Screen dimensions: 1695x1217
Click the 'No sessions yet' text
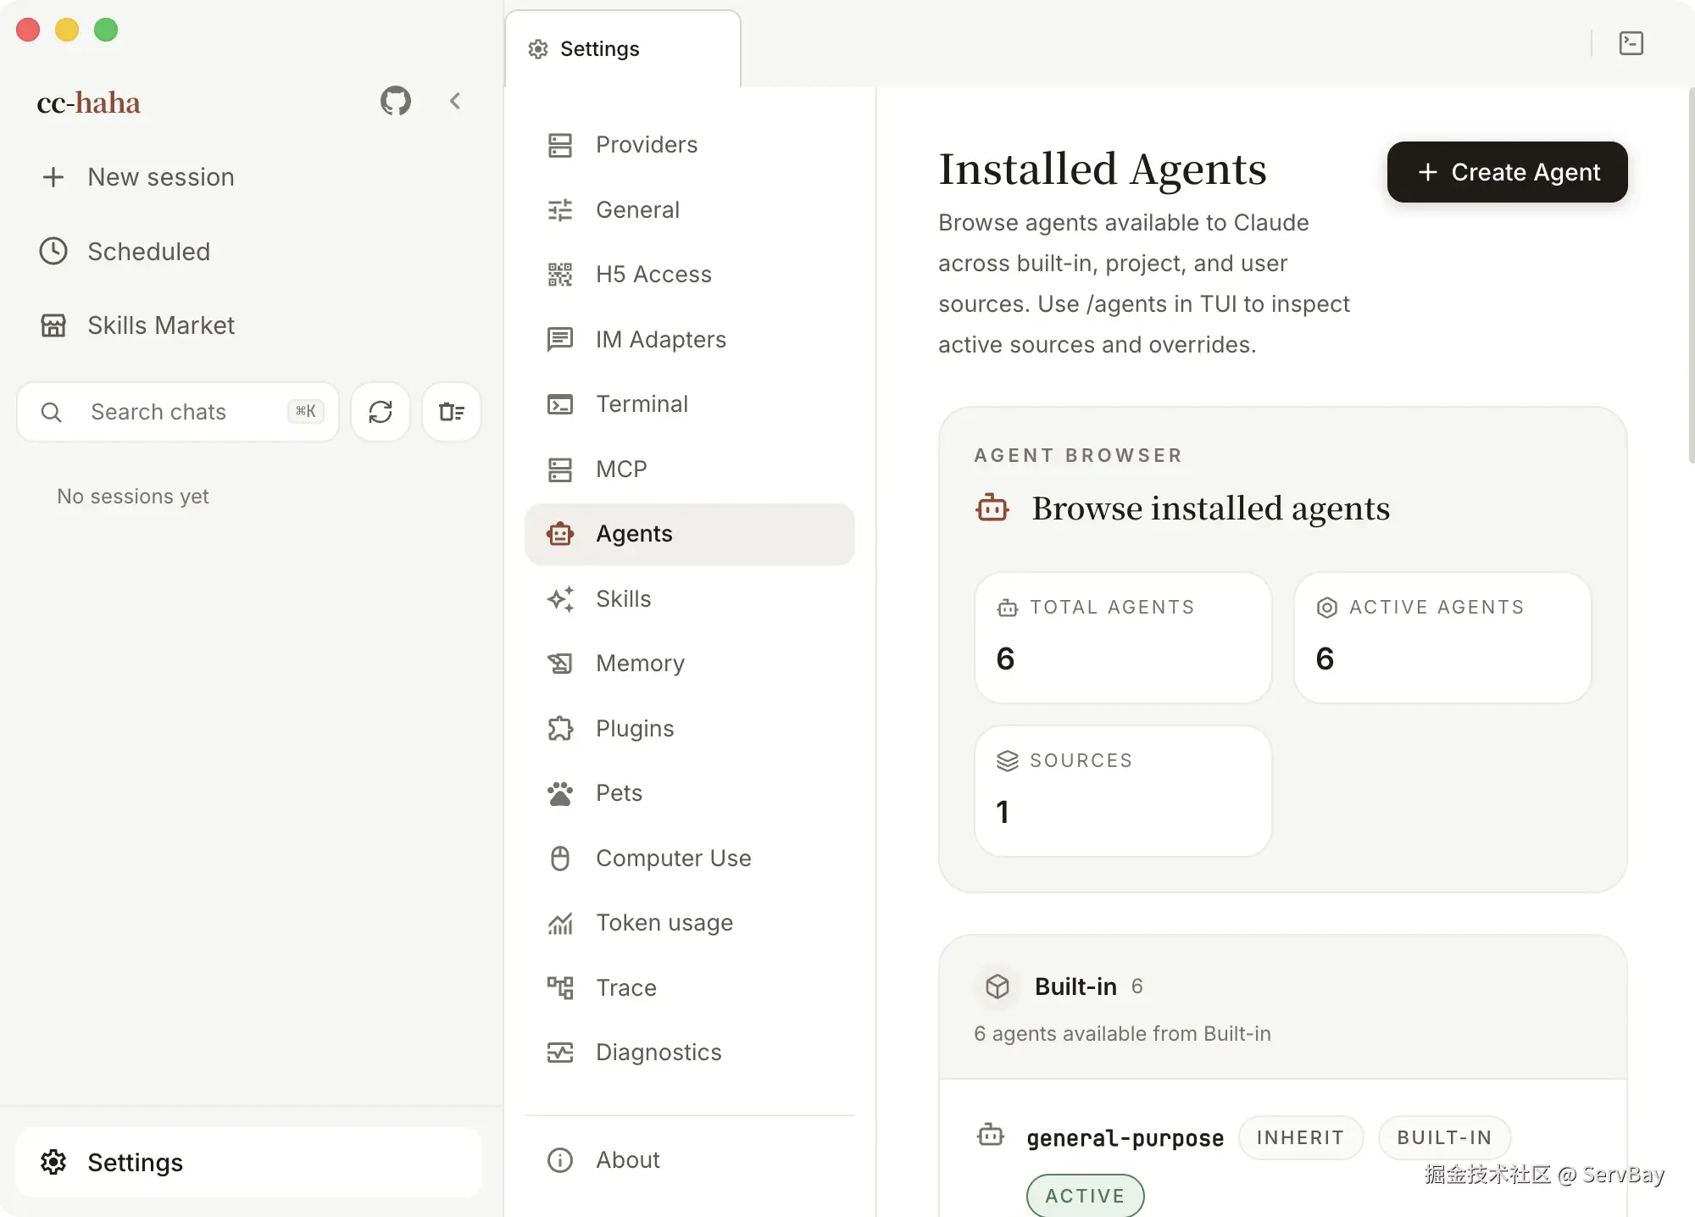coord(133,497)
